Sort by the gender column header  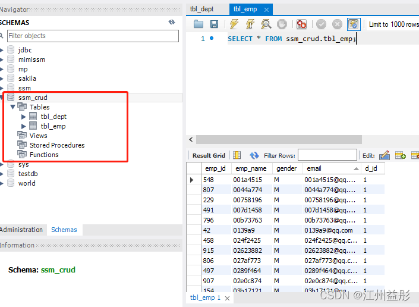point(287,168)
